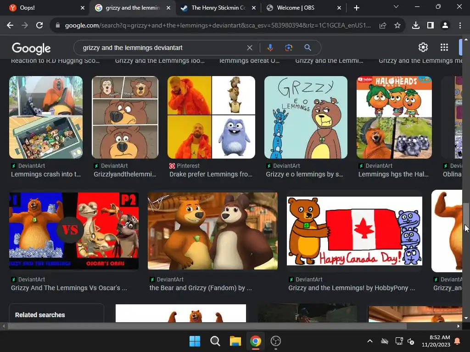
Task: Click 'Drake prefer Lemmings fro...' link
Action: [211, 174]
